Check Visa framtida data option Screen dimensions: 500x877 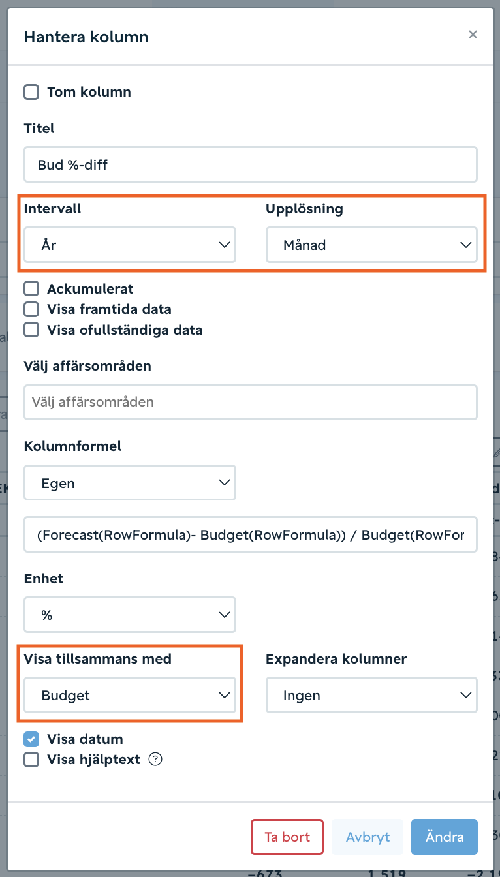(31, 309)
